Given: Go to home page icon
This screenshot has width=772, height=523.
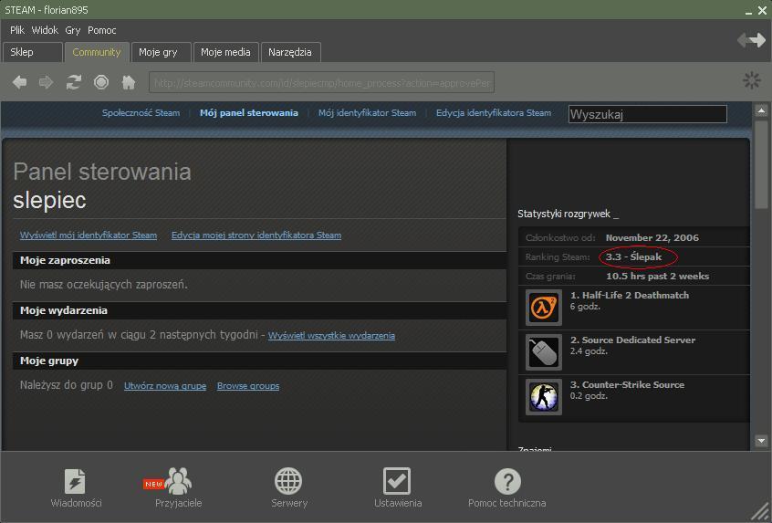Looking at the screenshot, I should coord(129,82).
